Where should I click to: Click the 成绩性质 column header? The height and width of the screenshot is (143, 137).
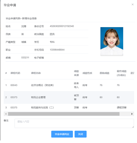coord(87,73)
